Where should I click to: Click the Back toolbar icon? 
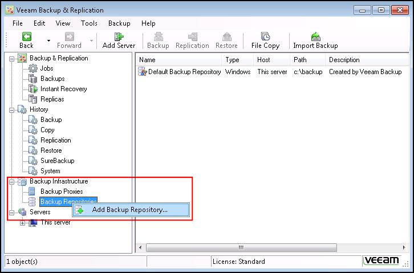tap(26, 36)
